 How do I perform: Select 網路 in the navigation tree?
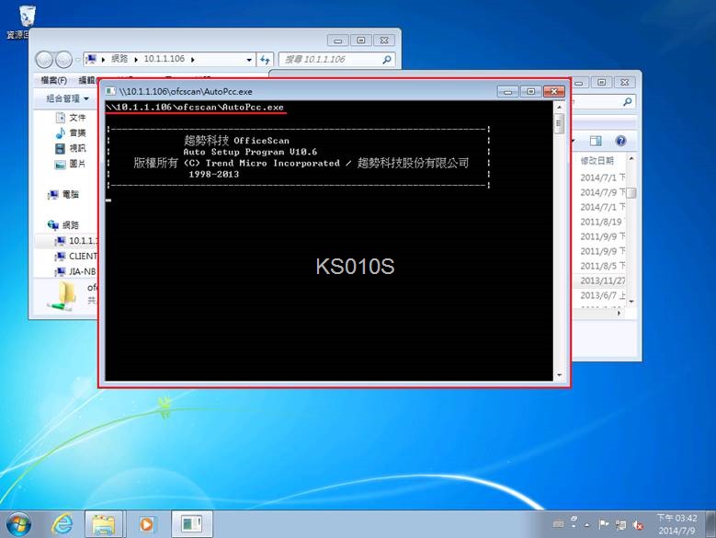point(70,224)
